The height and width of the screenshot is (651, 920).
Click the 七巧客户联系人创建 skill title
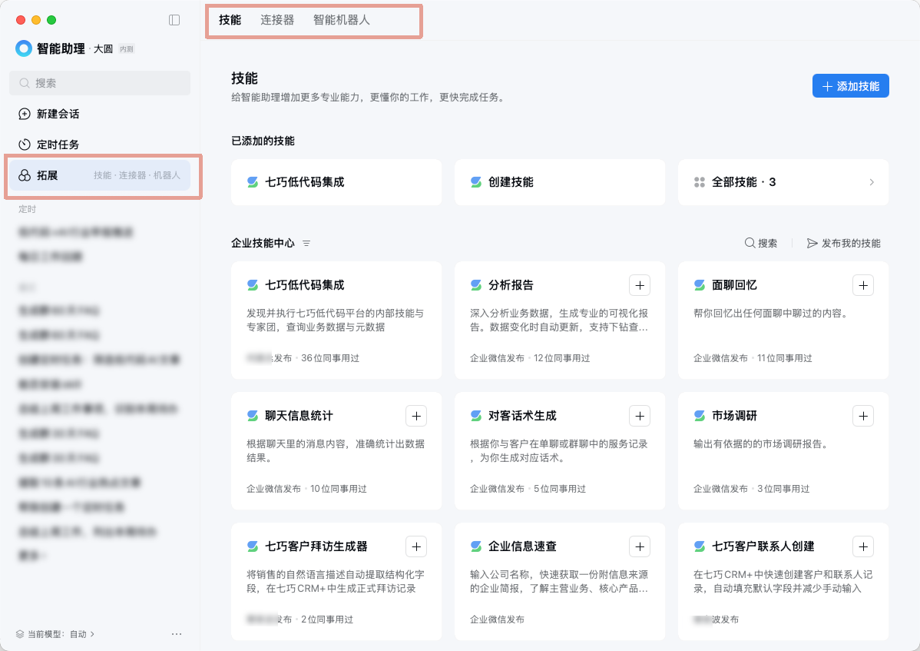(x=763, y=547)
